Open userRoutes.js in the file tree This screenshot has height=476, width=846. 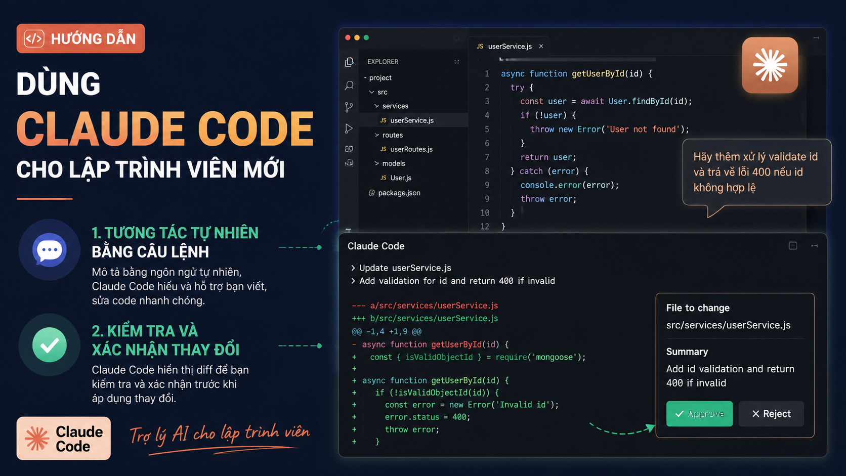[x=411, y=149]
